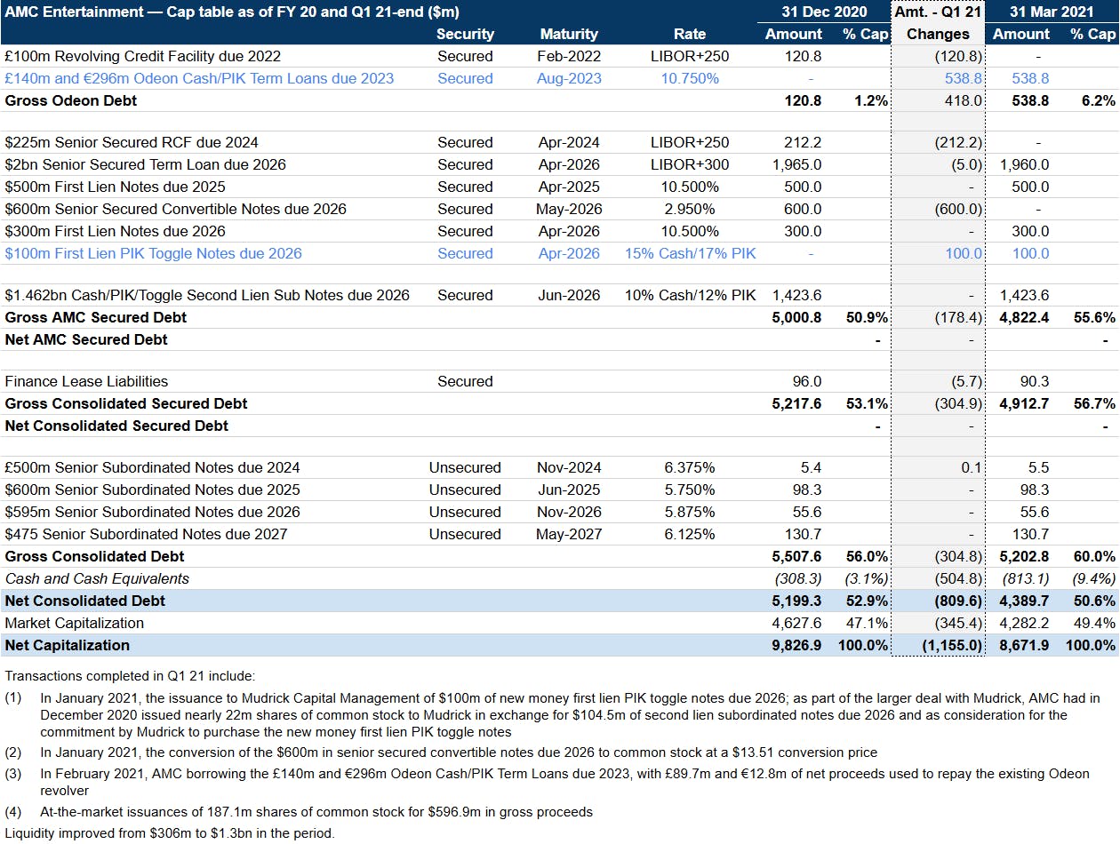The width and height of the screenshot is (1120, 844).
Task: Select the '£100m Revolving Credit Facility due 2022' row label
Action: (x=143, y=56)
